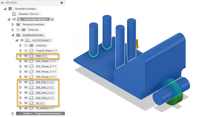Select Studie 1 - Tragwerkskomponen... label
Screen dimensions: 204x117
pyautogui.click(x=43, y=113)
